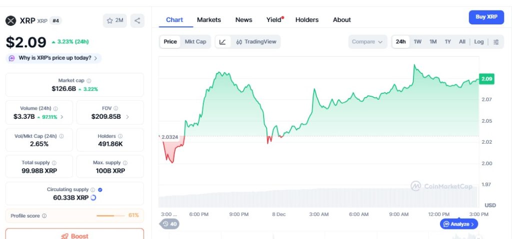
Task: Click the Boost button
Action: (x=74, y=234)
